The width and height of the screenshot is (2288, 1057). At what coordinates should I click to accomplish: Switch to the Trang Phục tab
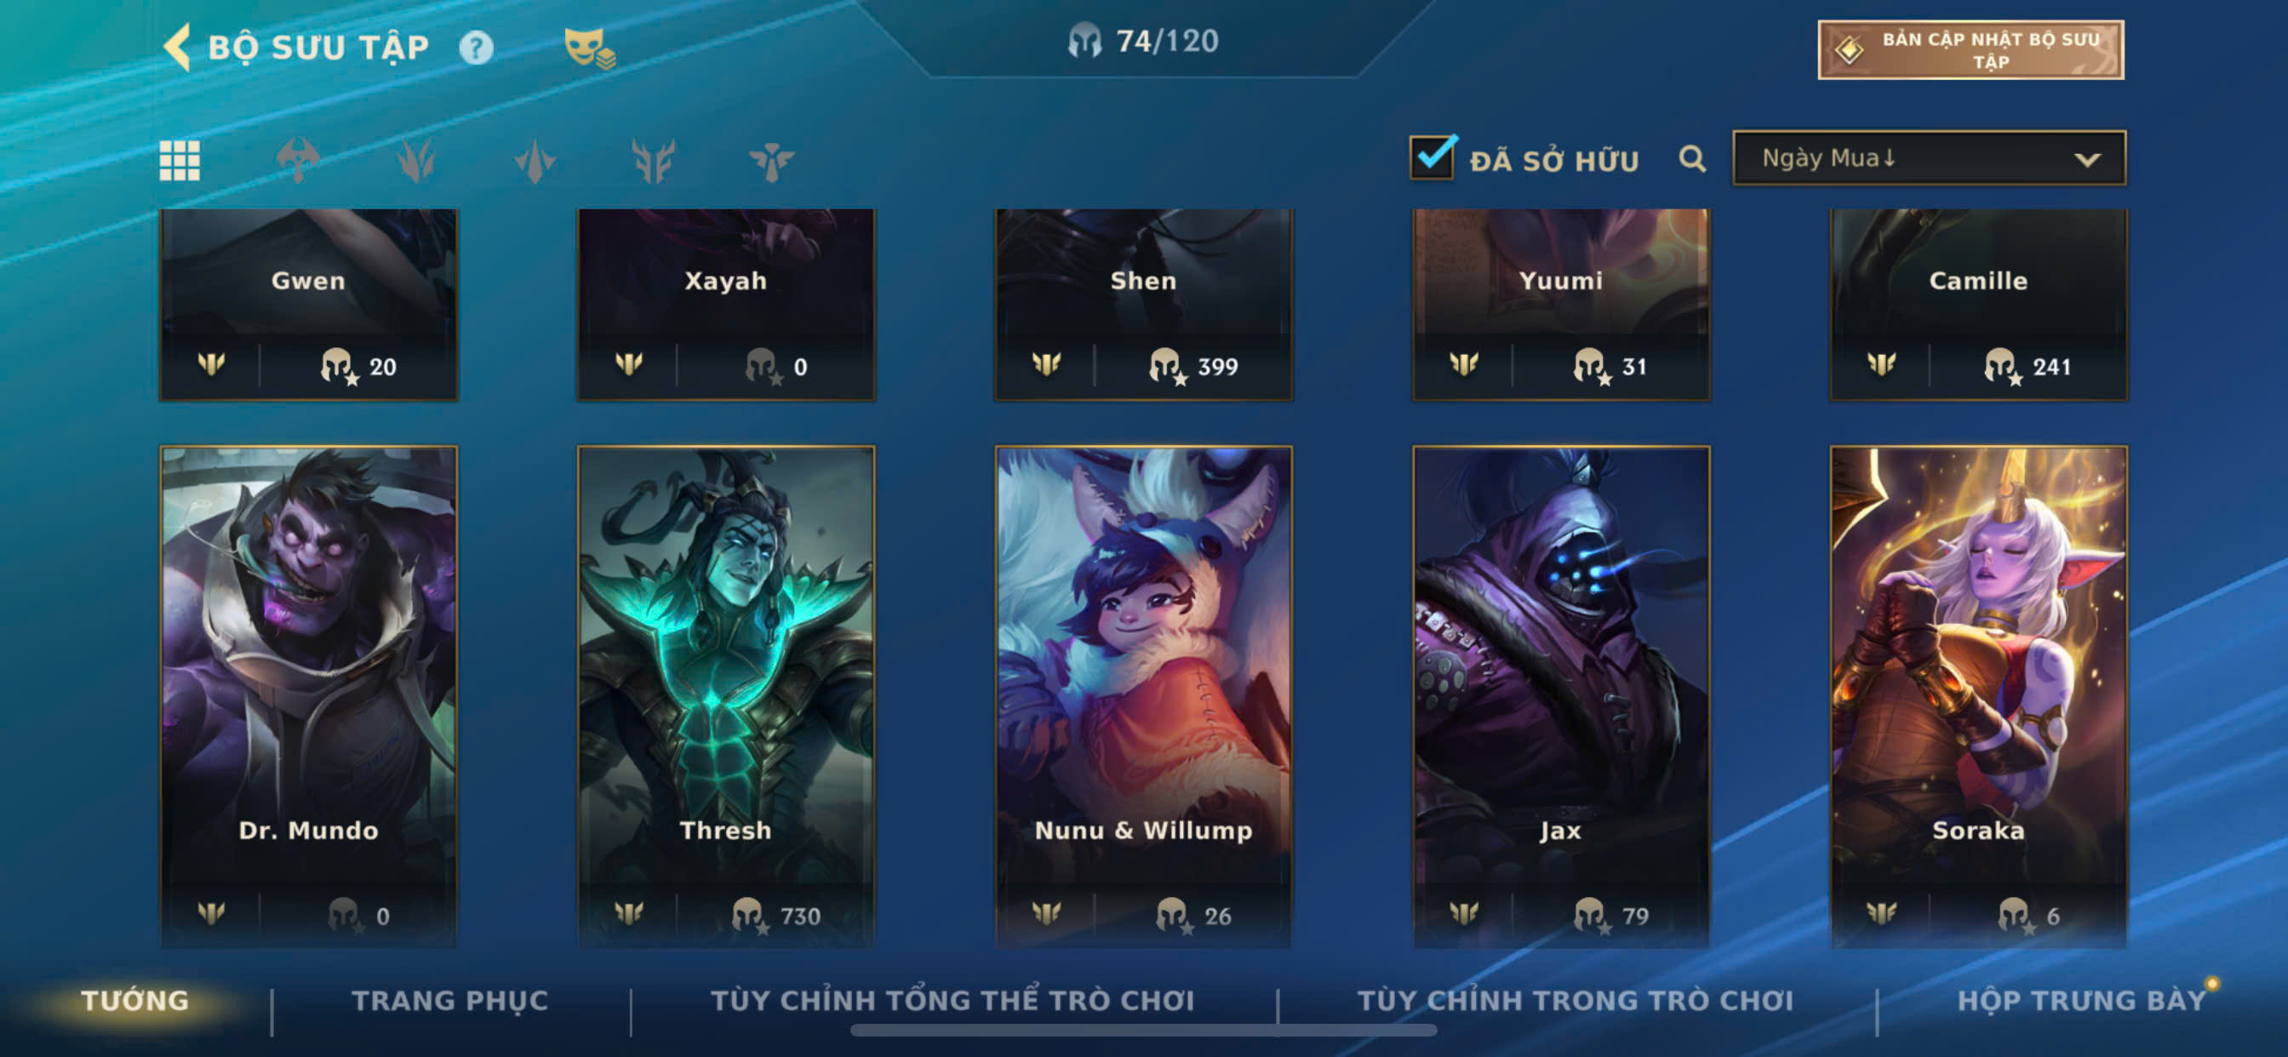(450, 1000)
